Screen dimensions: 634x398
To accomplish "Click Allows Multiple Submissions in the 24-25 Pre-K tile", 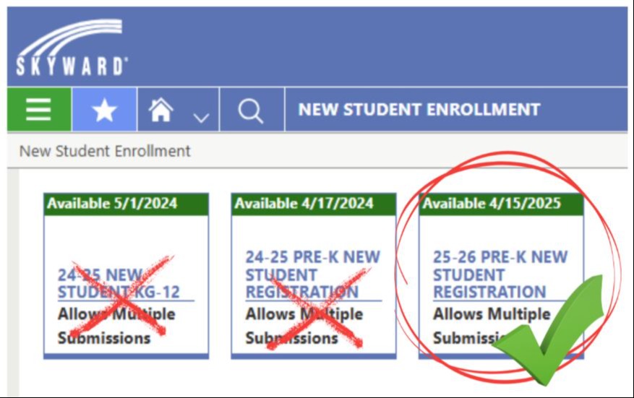I will tap(304, 326).
